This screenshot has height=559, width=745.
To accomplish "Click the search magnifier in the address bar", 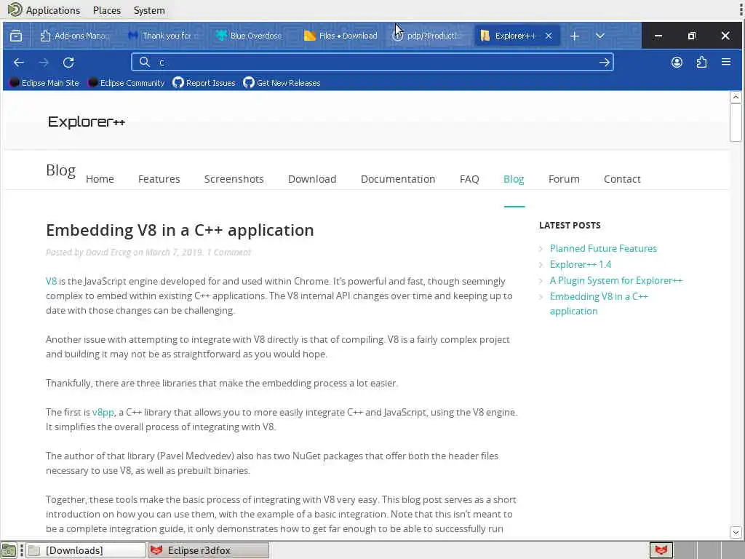I will (x=145, y=62).
